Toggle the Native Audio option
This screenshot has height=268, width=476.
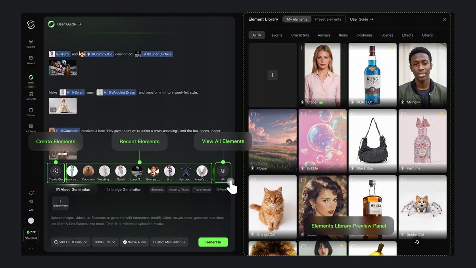(x=134, y=242)
